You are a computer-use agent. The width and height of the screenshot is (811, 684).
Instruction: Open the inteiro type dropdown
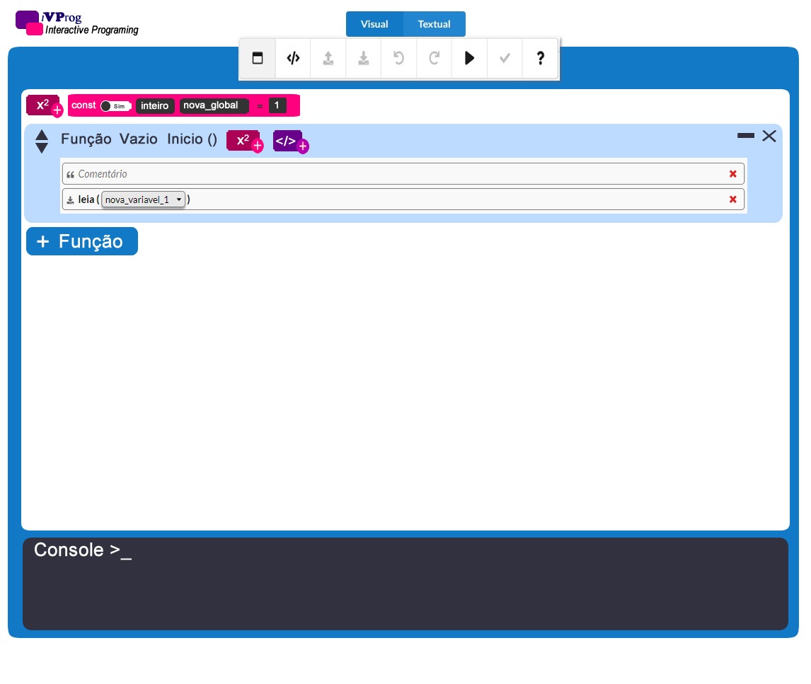coord(155,106)
